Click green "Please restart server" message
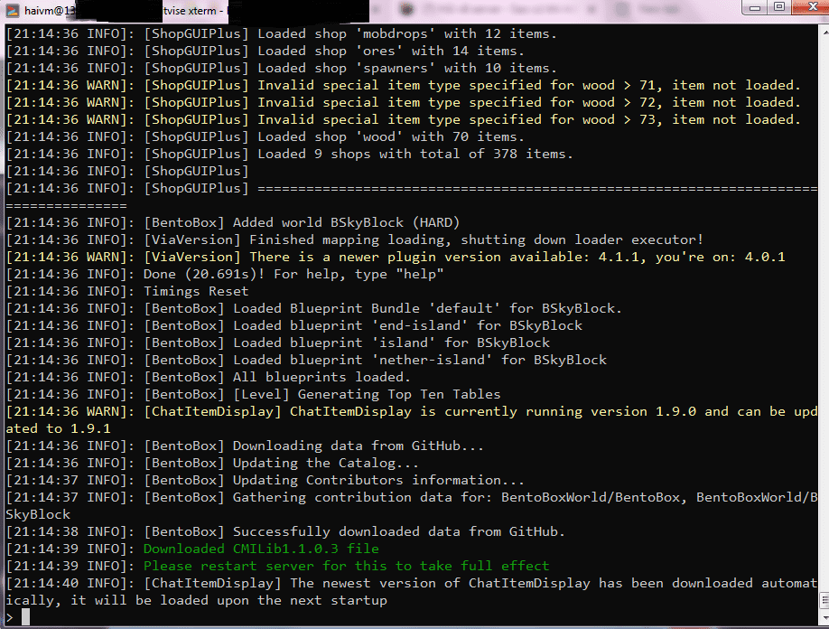Screen dimensions: 829x629 pos(346,566)
